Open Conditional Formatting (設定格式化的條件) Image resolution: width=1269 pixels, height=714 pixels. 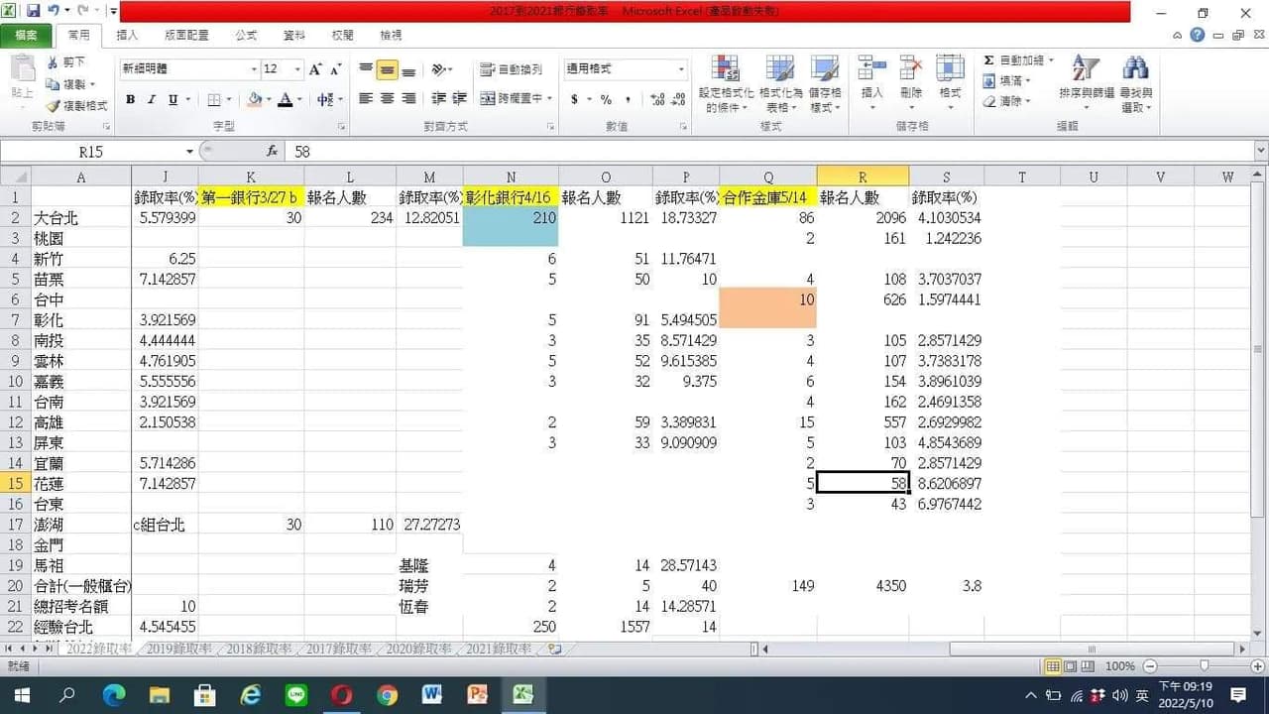(728, 83)
